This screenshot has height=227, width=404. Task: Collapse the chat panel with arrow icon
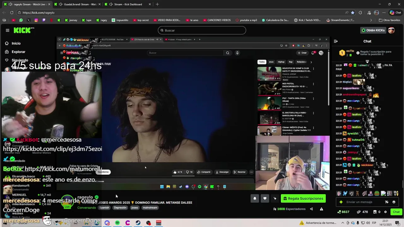pyautogui.click(x=336, y=41)
